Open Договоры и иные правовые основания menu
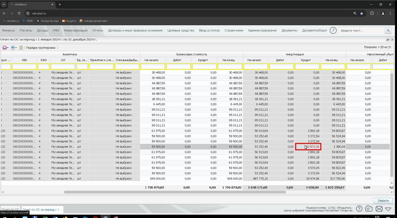The image size is (397, 218). point(135,31)
